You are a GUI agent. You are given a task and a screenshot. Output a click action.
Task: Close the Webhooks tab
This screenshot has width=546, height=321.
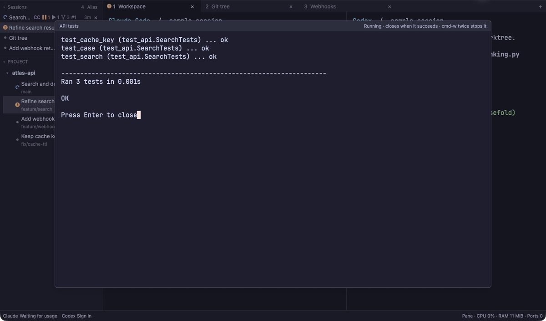(x=389, y=7)
